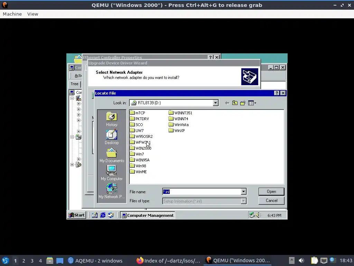Select My Computer in places bar
354x266 pixels.
coord(112,173)
